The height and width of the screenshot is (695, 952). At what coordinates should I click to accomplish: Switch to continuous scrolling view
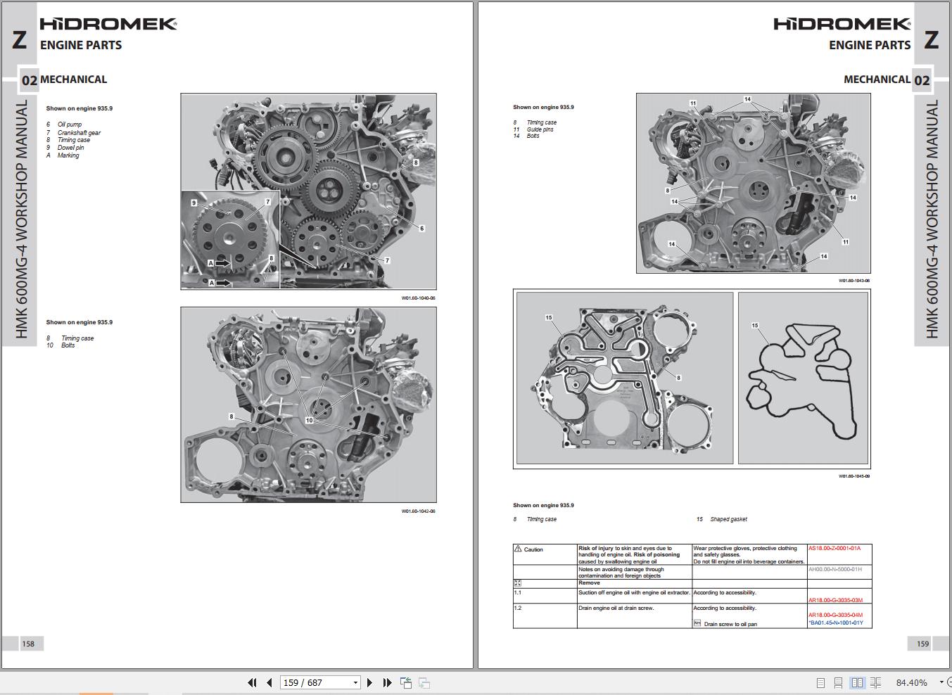pyautogui.click(x=839, y=682)
